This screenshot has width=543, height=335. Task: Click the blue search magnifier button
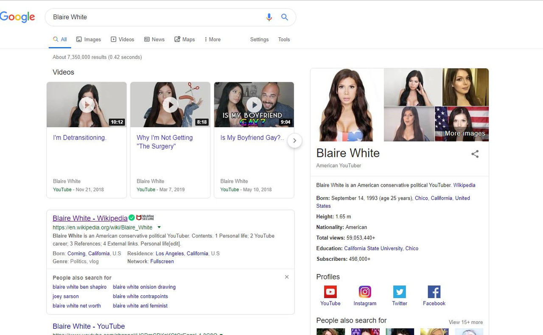pyautogui.click(x=285, y=17)
